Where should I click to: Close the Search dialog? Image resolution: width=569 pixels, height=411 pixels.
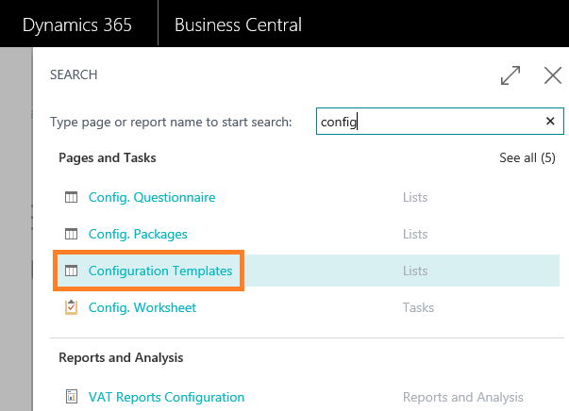click(x=553, y=76)
